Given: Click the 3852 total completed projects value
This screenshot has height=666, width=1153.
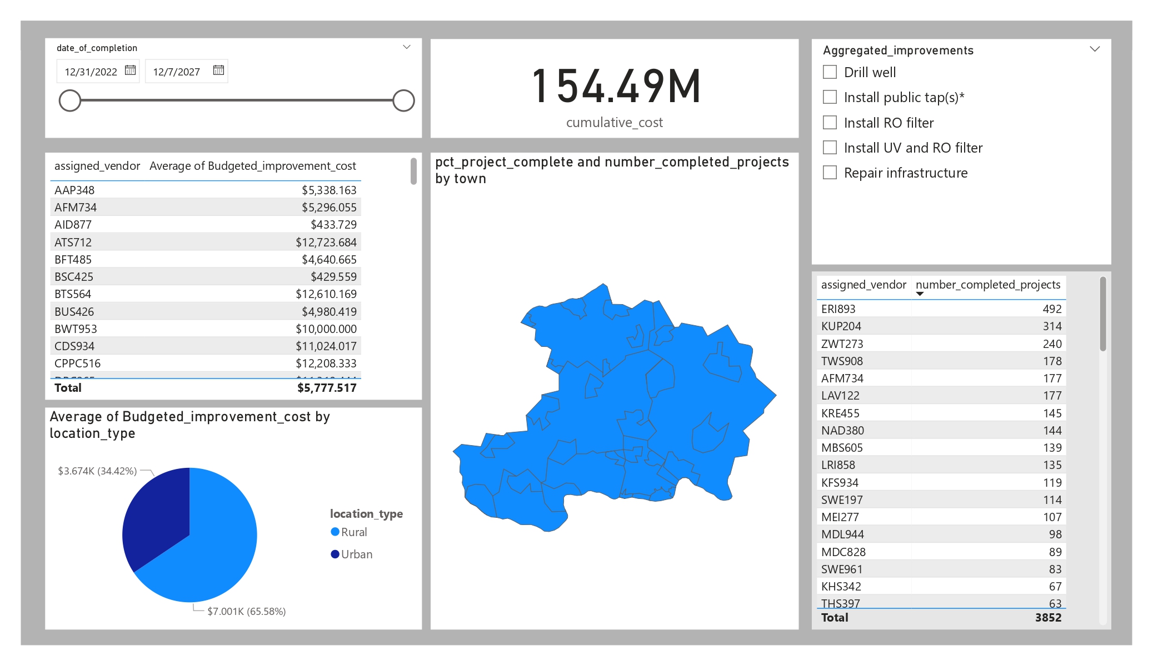Looking at the screenshot, I should click(x=1048, y=617).
